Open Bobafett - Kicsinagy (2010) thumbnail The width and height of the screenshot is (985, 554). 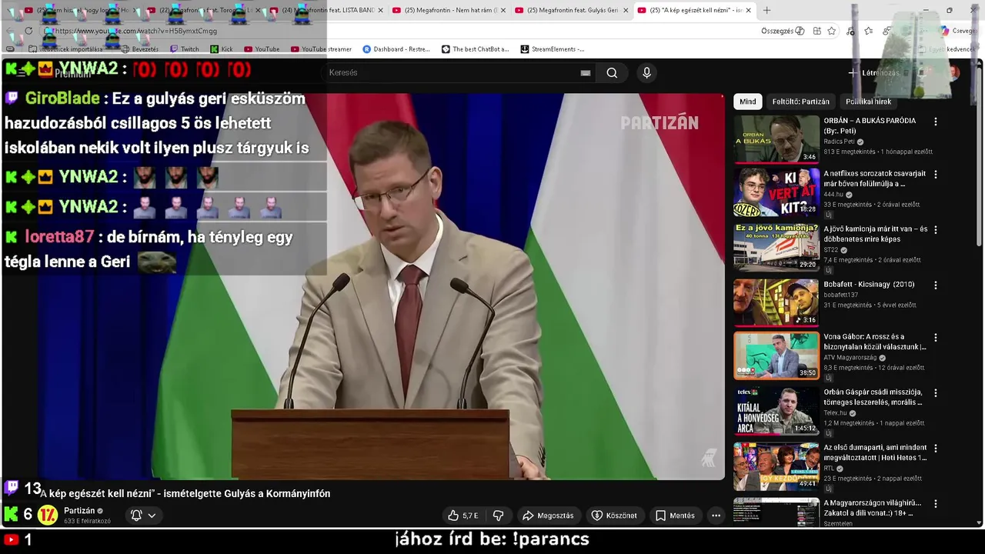pos(776,303)
